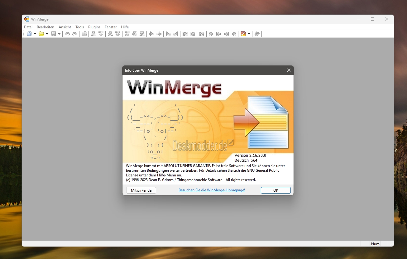Click the Refresh icon in toolbar
This screenshot has height=259, width=407.
(x=257, y=34)
